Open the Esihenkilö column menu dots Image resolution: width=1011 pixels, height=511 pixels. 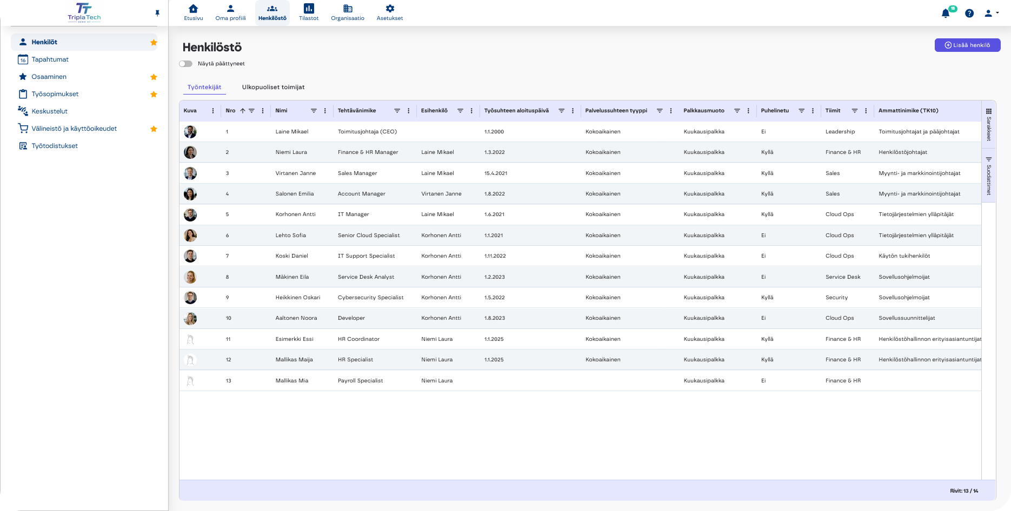pyautogui.click(x=471, y=111)
